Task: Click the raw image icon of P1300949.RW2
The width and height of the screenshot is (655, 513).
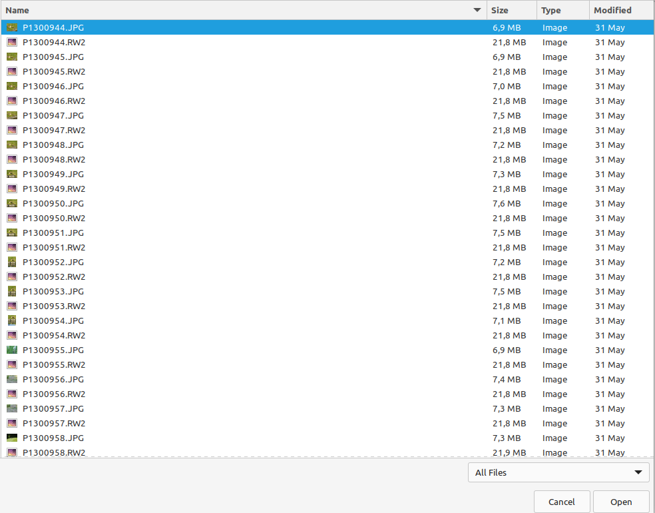Action: [x=12, y=189]
